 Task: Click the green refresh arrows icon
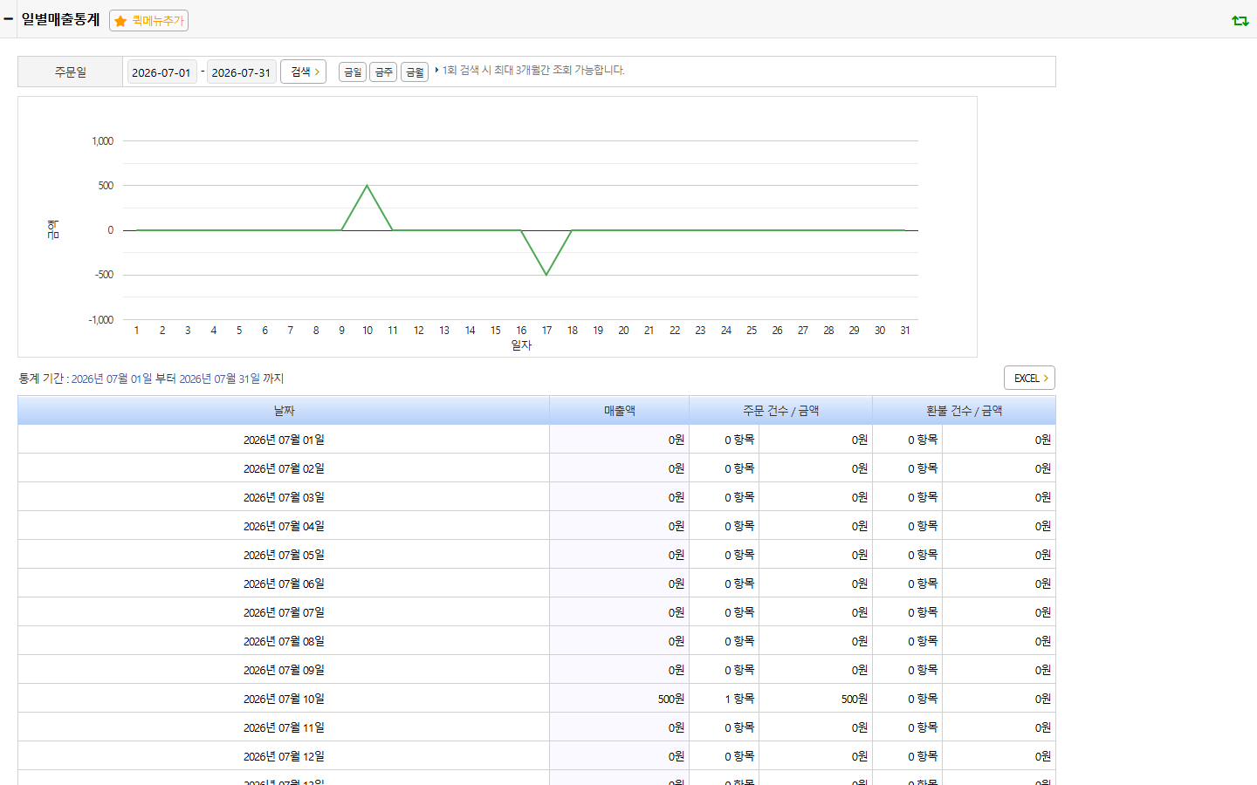click(x=1240, y=20)
